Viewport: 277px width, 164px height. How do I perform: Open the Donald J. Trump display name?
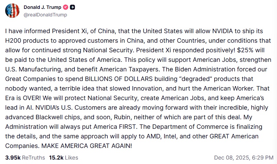[x=43, y=8]
